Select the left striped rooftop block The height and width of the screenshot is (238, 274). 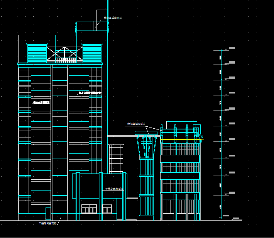pyautogui.click(x=36, y=54)
